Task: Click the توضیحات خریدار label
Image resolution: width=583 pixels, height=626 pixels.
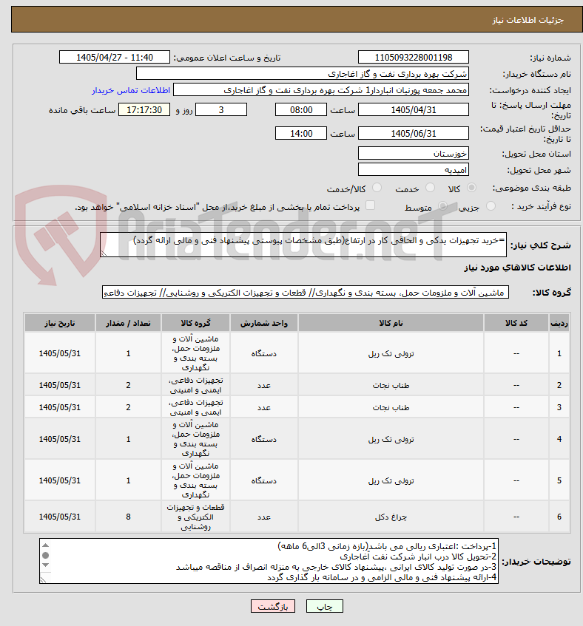Action: [536, 562]
